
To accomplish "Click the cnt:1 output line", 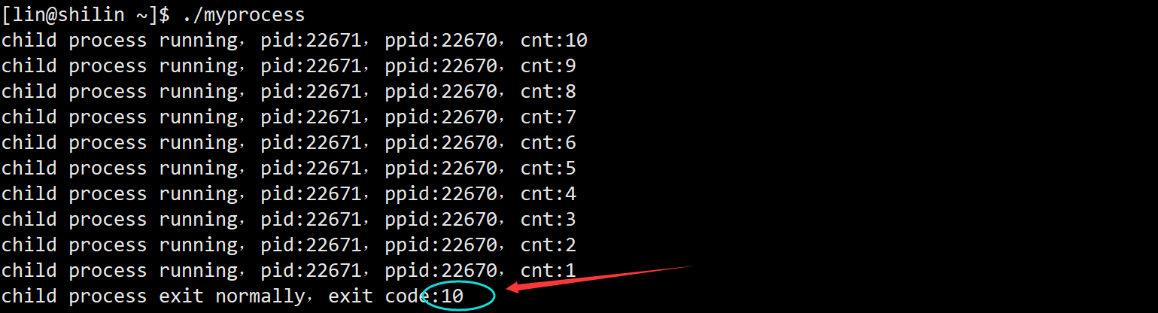I will (289, 271).
